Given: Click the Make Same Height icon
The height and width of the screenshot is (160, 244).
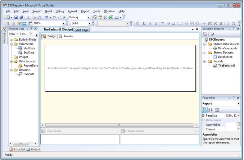Looking at the screenshot, I should [186, 23].
